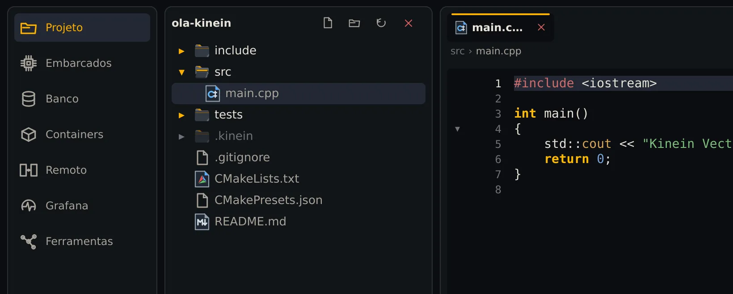Refresh the project tree
This screenshot has height=294, width=733.
(x=381, y=23)
